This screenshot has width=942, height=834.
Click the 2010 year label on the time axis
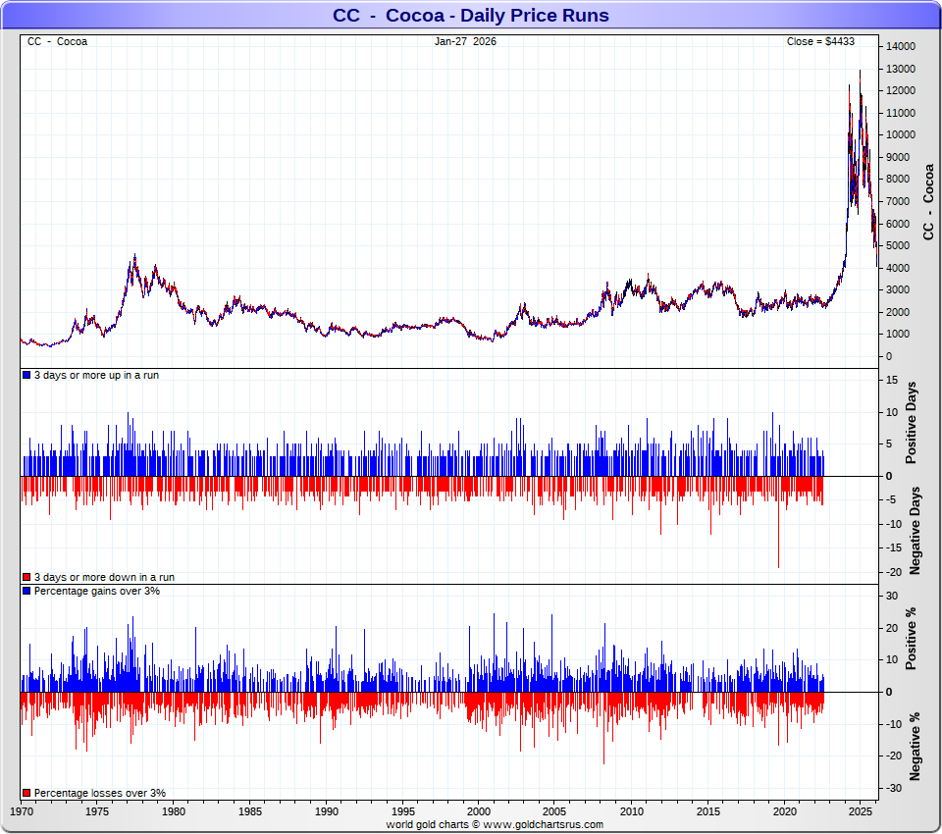[x=632, y=811]
